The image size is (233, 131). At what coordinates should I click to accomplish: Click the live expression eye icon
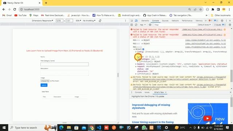coord(150,25)
